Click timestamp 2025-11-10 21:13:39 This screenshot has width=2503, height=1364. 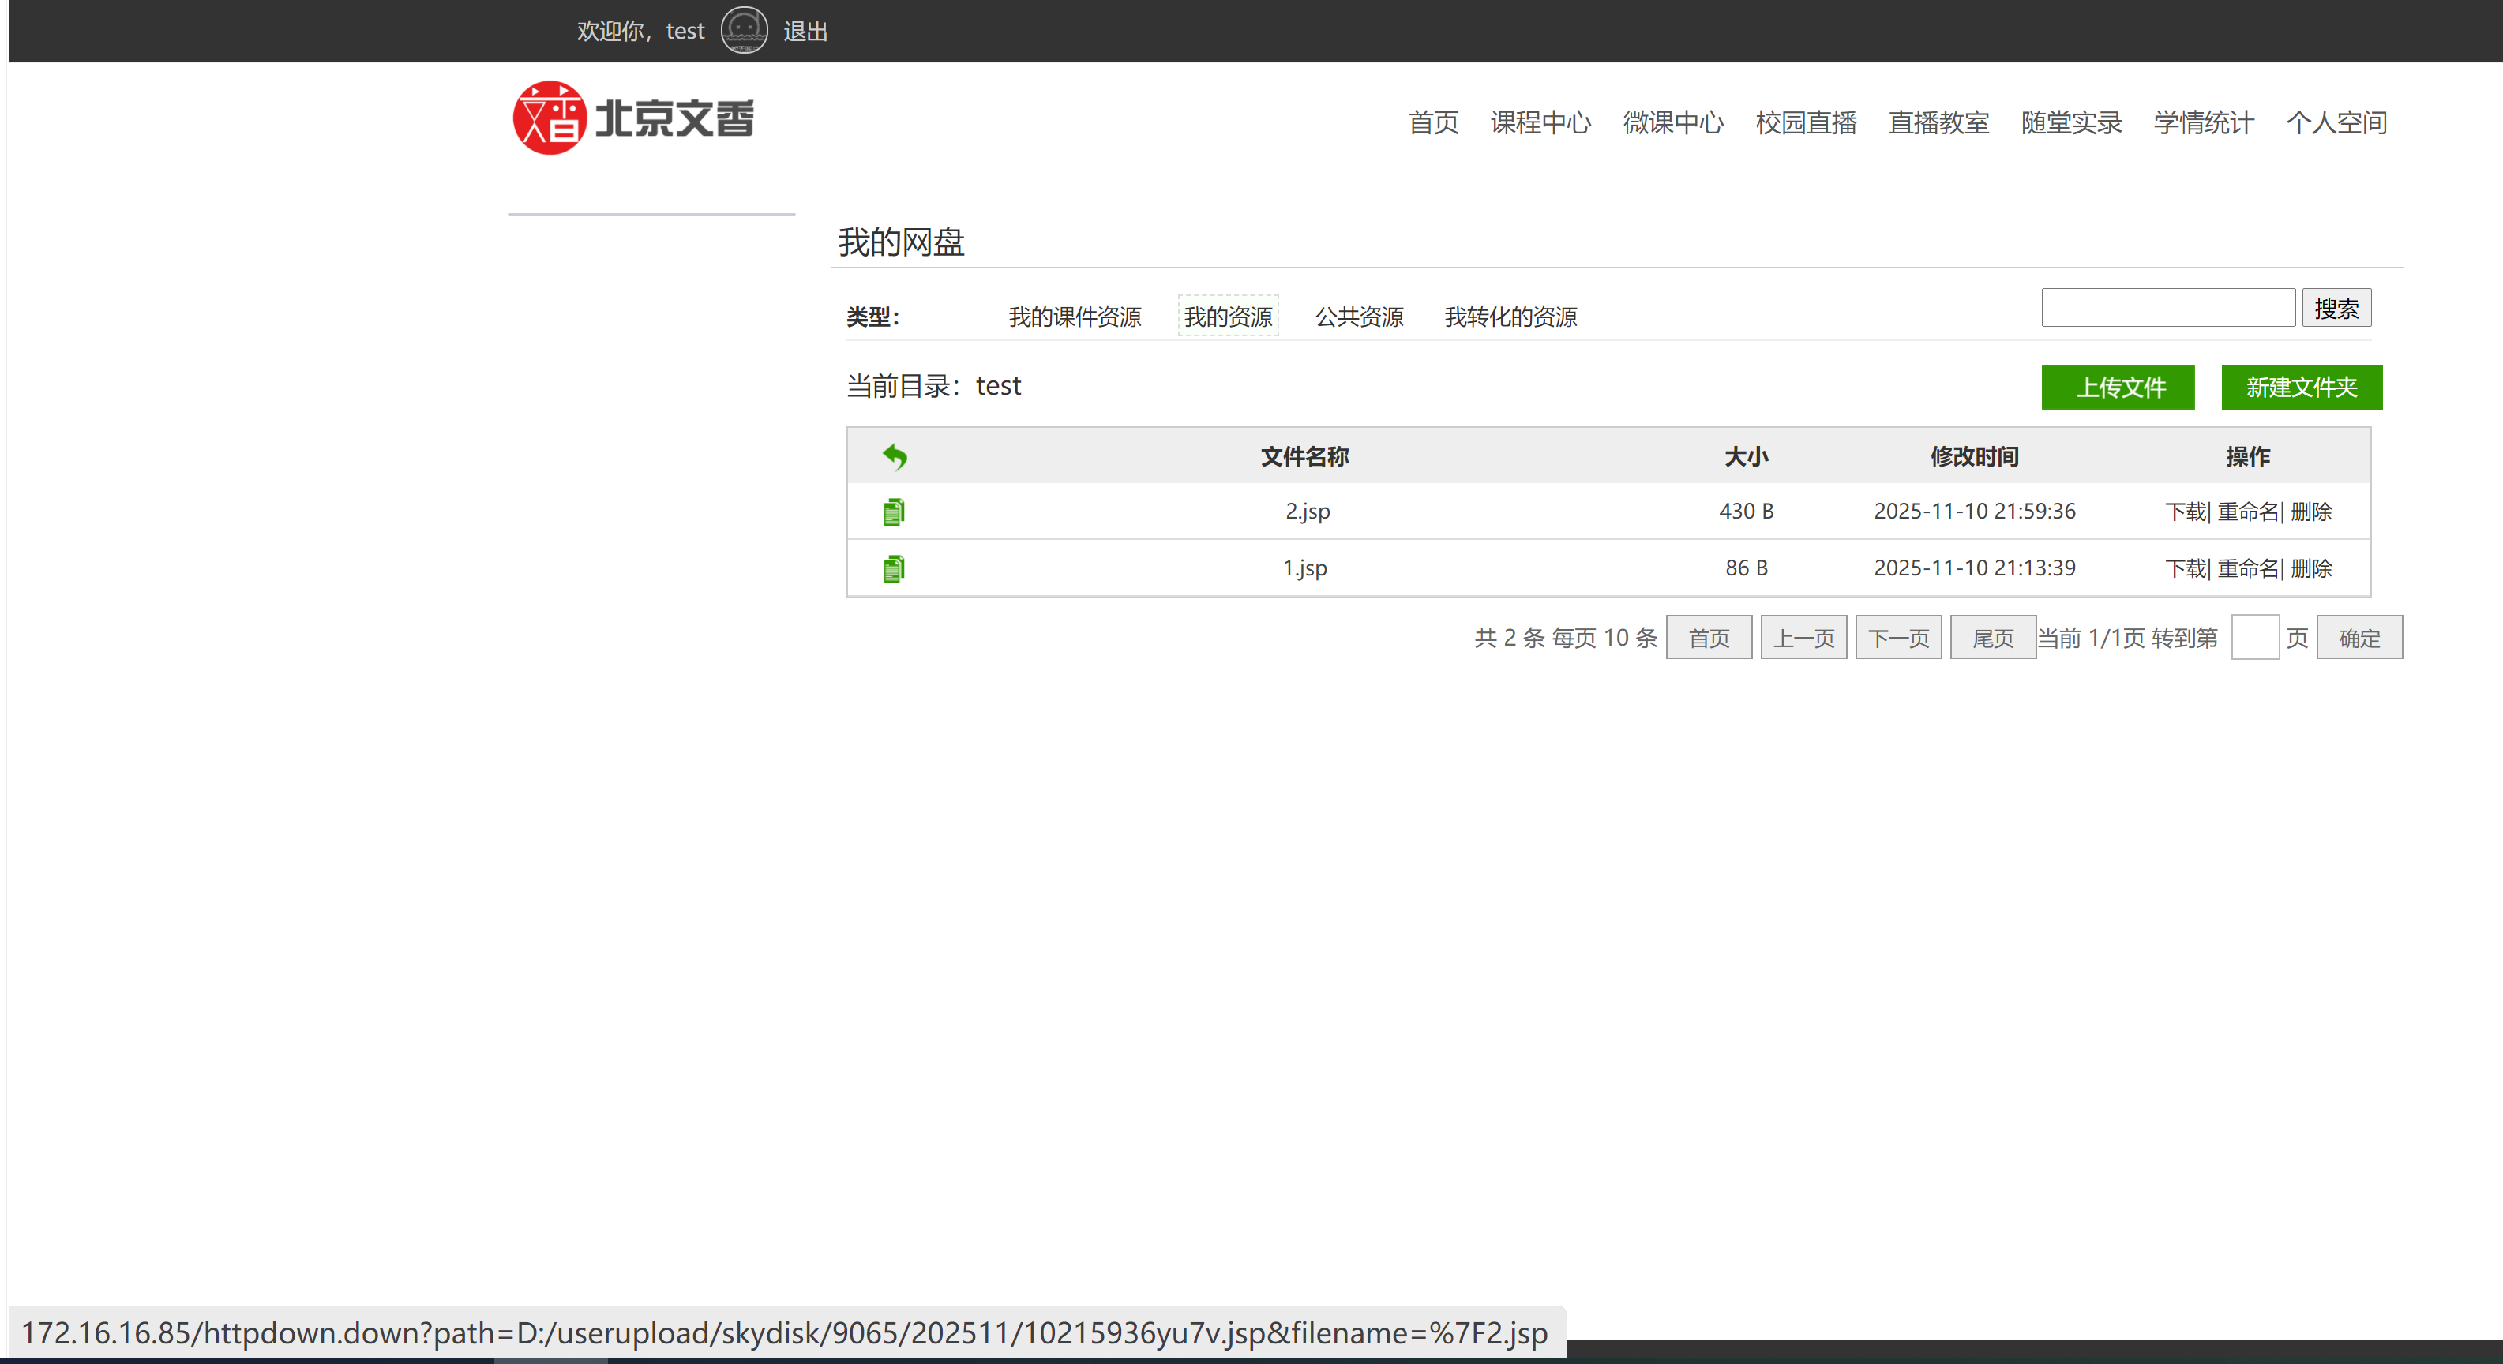tap(1975, 568)
